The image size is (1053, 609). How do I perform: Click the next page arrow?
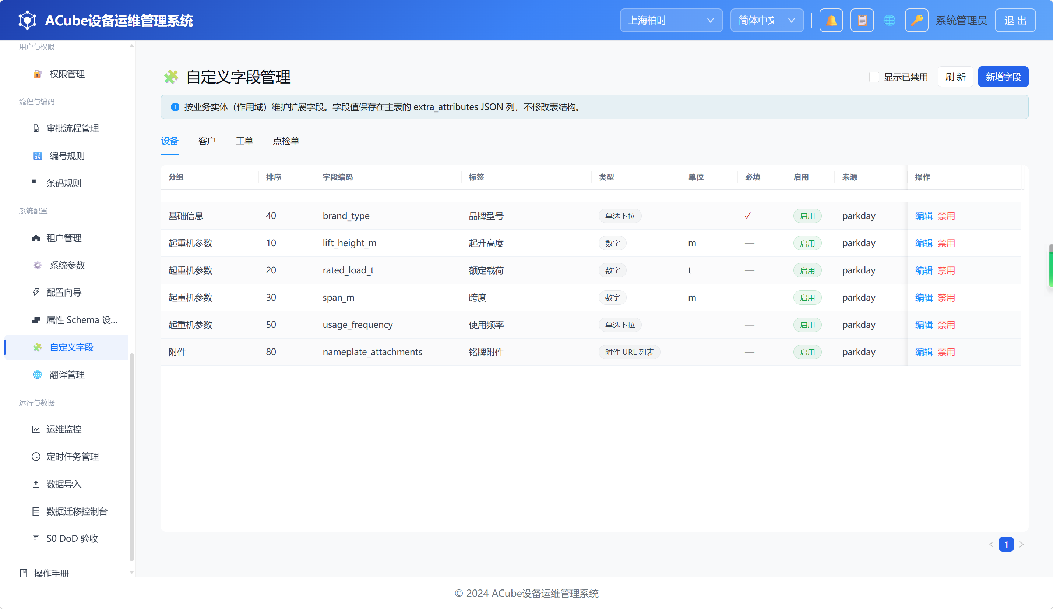(x=1021, y=544)
